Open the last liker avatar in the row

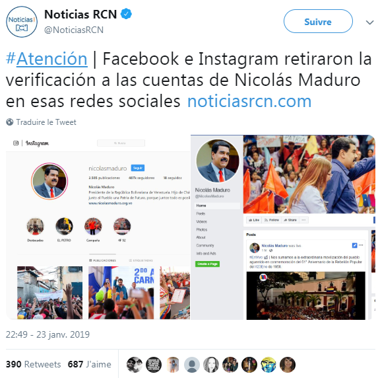click(288, 365)
